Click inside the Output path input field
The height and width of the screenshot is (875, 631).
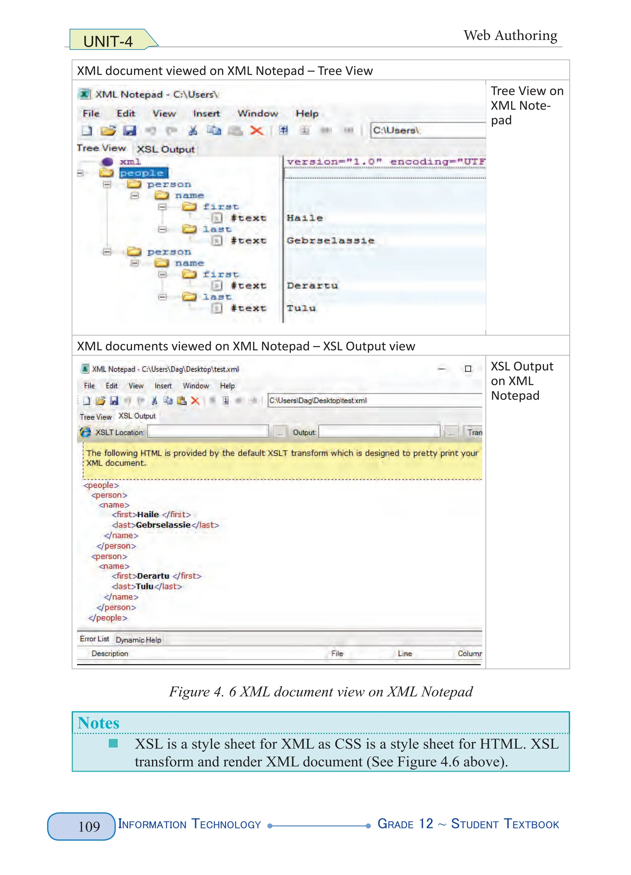[379, 431]
